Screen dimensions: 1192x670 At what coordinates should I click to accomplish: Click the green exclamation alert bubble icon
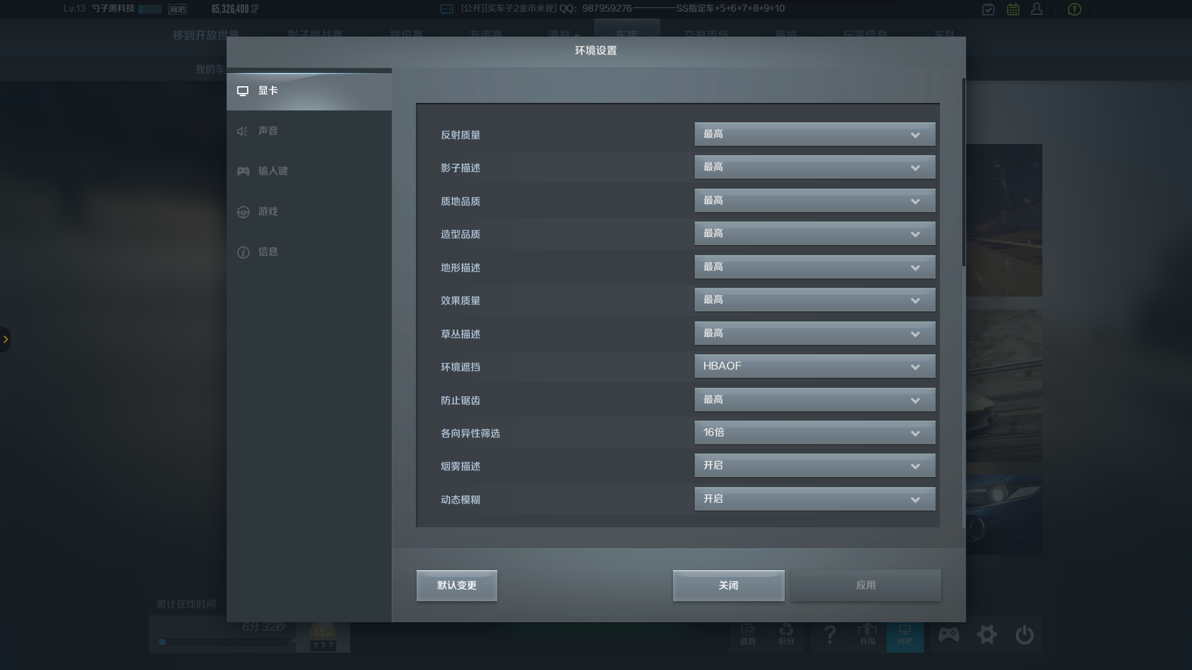(1074, 9)
